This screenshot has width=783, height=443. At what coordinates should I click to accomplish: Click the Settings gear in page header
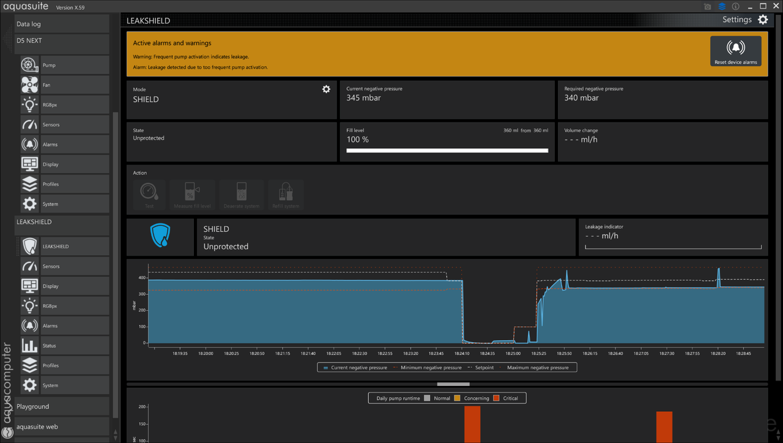[763, 20]
